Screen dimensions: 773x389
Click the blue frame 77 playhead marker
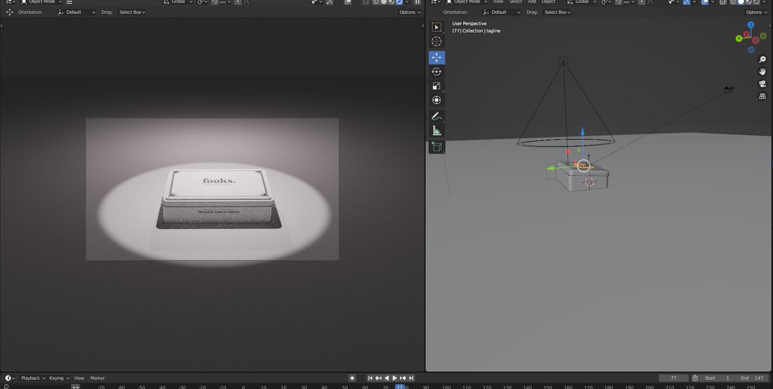tap(399, 386)
